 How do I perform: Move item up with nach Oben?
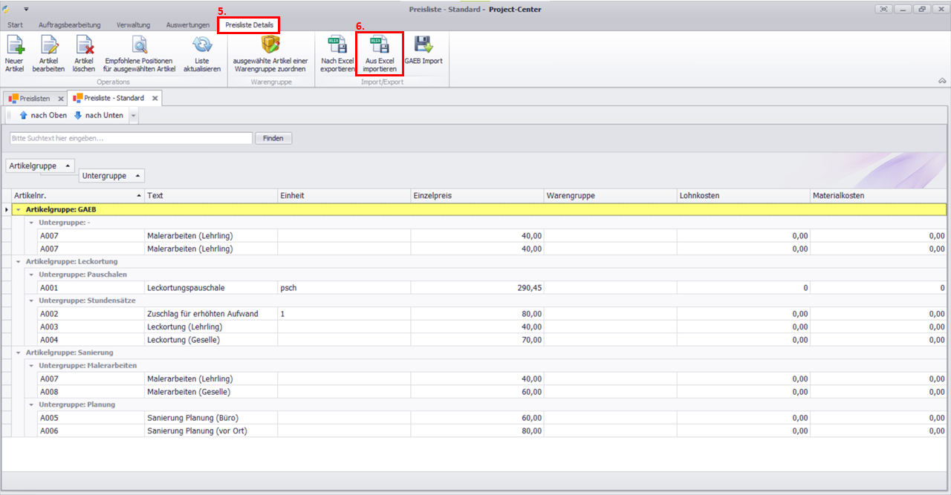tap(43, 116)
